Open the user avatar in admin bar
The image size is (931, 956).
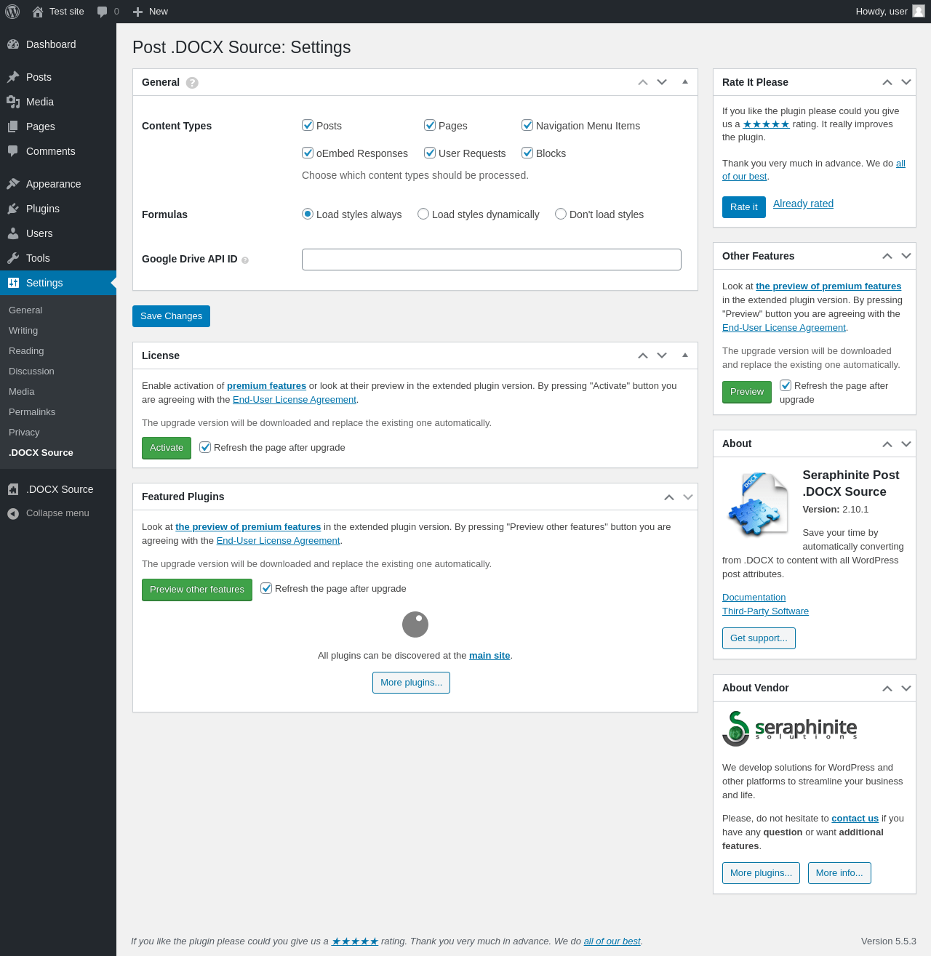pyautogui.click(x=919, y=11)
